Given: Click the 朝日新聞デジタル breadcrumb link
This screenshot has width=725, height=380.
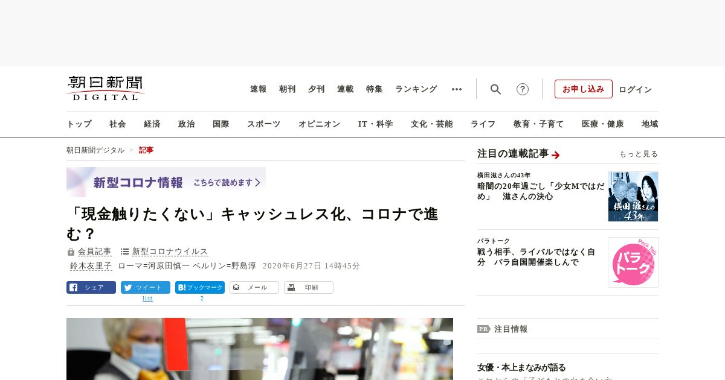Looking at the screenshot, I should (x=95, y=150).
